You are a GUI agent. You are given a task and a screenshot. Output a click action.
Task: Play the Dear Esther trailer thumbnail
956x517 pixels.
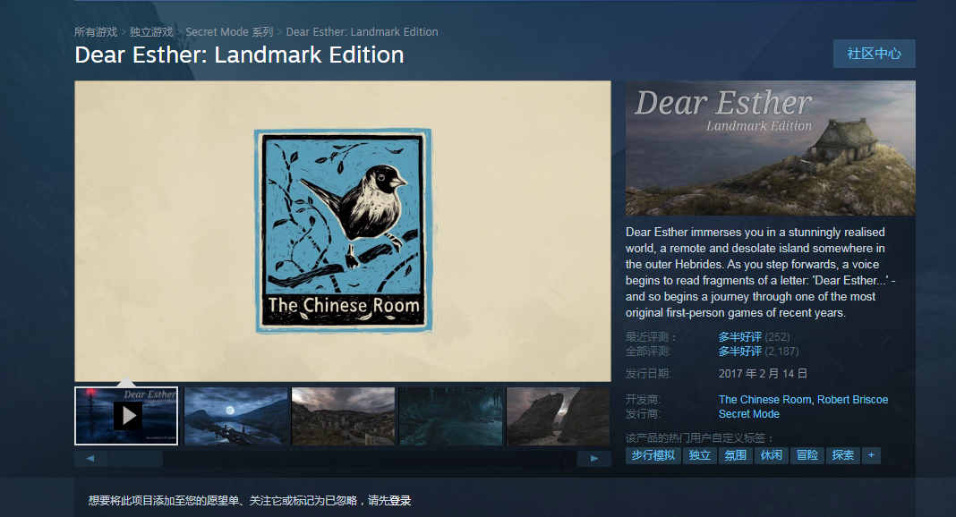pos(126,416)
